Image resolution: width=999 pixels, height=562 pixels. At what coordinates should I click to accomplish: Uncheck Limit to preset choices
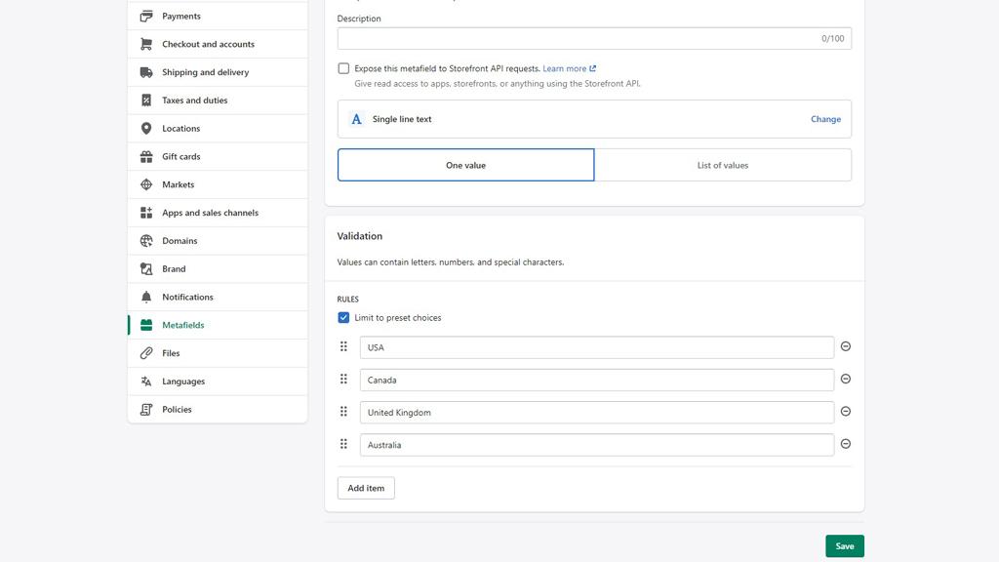coord(343,318)
